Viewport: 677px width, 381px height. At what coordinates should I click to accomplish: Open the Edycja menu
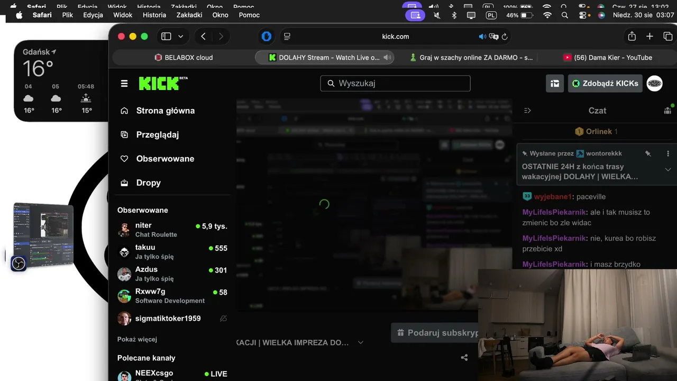(93, 15)
